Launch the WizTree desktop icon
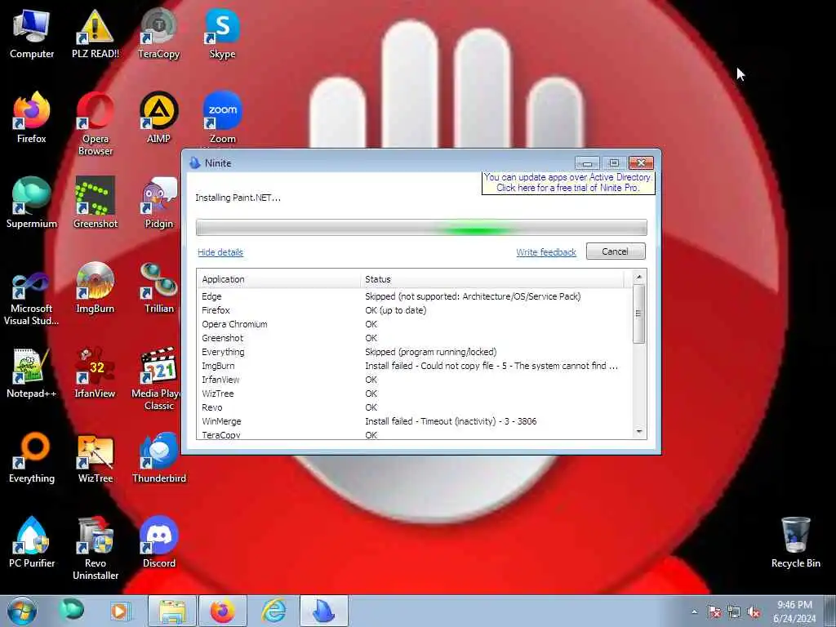 pyautogui.click(x=95, y=457)
